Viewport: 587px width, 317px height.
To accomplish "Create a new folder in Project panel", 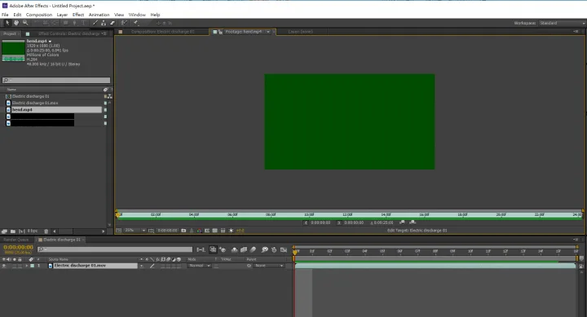I will 13,231.
